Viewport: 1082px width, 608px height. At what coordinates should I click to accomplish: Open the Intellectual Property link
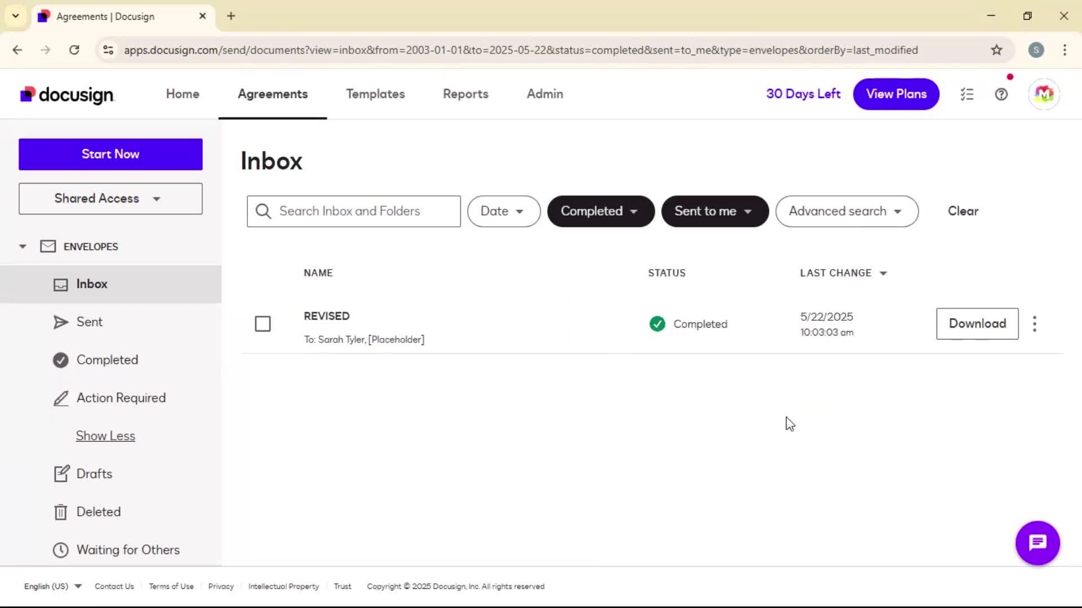pos(283,586)
